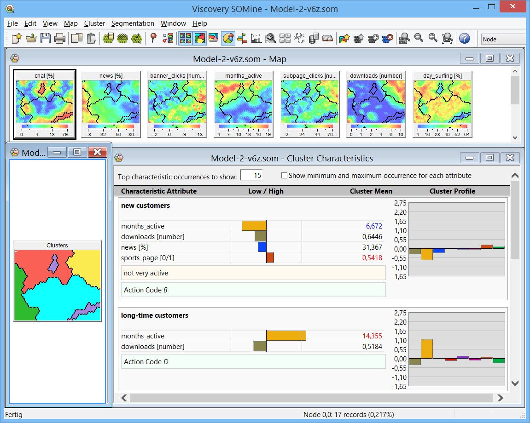This screenshot has width=530, height=423.
Task: Select the downloads [number] map thumbnail
Action: (376, 101)
